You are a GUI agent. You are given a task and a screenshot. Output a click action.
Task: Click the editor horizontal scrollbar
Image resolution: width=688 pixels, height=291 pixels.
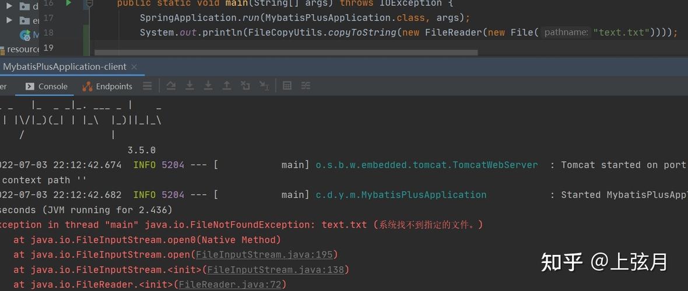(286, 52)
